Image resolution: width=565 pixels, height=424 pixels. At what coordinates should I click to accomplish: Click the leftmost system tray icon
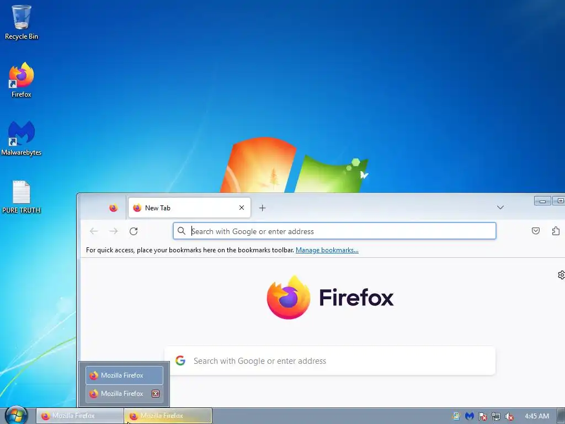pos(456,416)
